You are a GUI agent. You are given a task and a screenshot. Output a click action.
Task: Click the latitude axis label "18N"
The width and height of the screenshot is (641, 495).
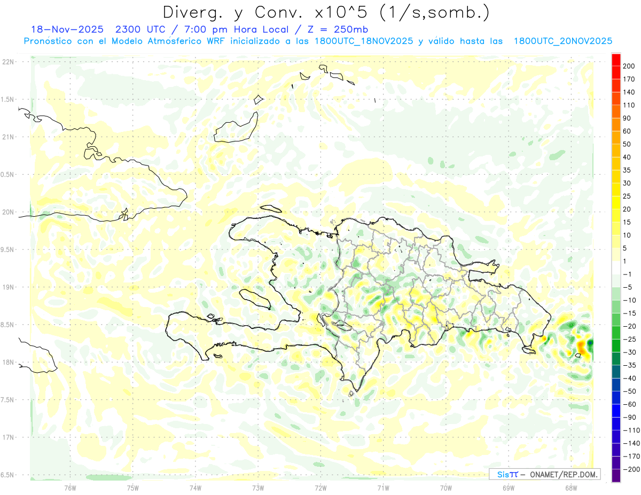coord(7,363)
